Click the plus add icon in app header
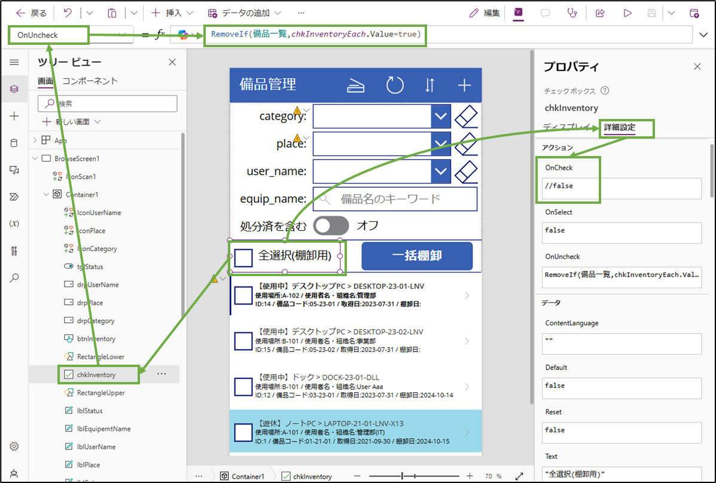 click(x=464, y=85)
